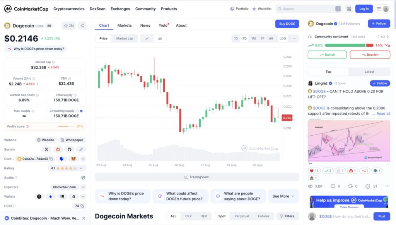This screenshot has width=396, height=225.
Task: Open the share icon beside the watchlist star
Action: click(82, 25)
